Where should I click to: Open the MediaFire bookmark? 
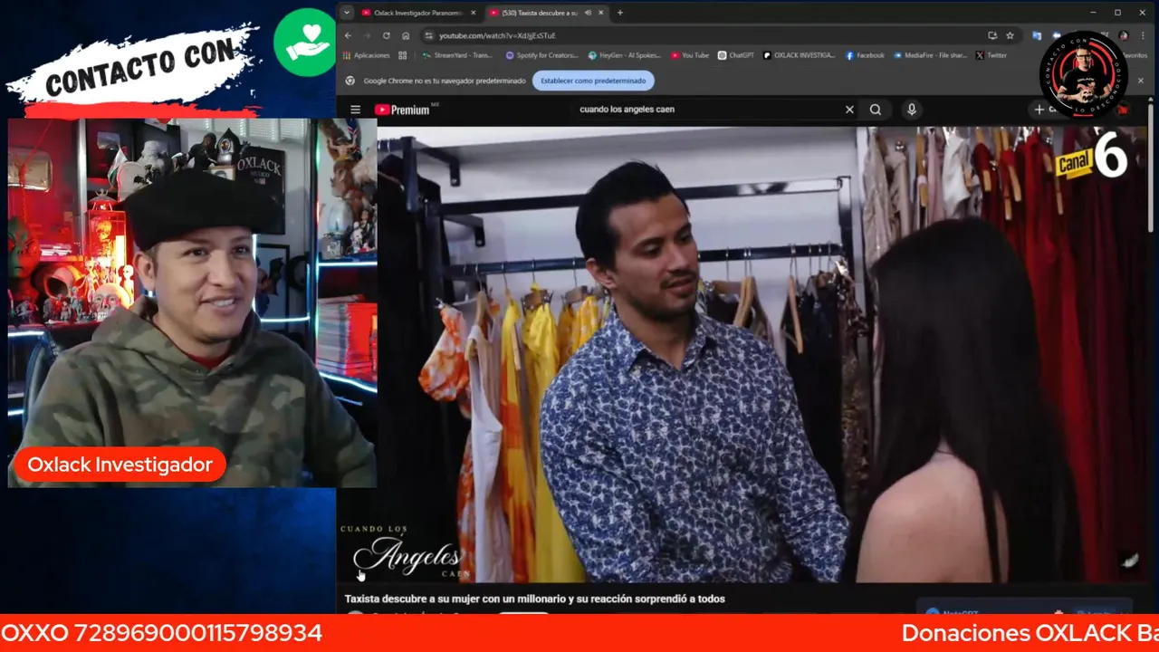point(929,55)
